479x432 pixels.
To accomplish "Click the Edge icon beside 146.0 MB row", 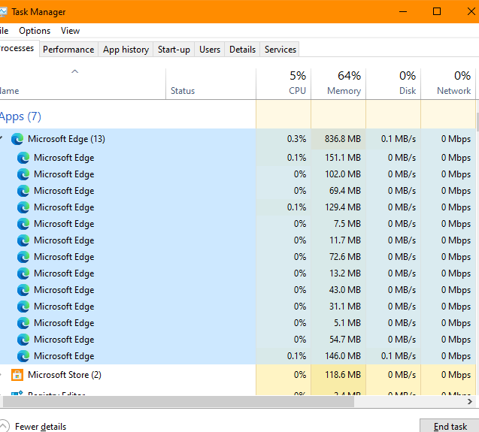I will 23,355.
